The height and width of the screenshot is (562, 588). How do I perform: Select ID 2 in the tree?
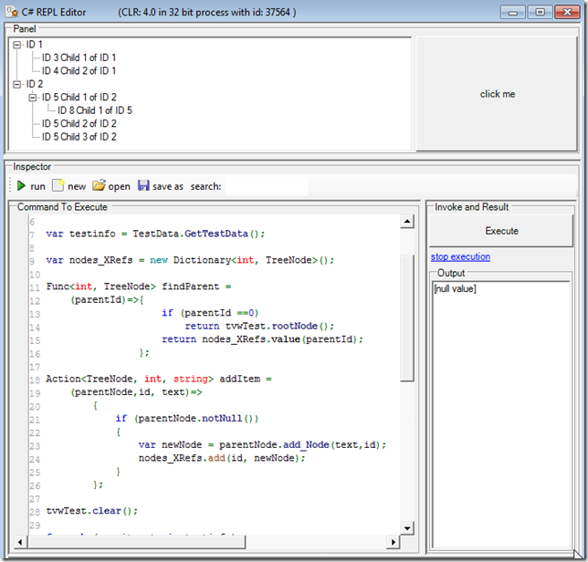coord(35,84)
